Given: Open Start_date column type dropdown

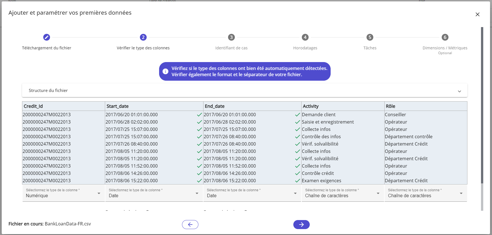Looking at the screenshot, I should [154, 193].
